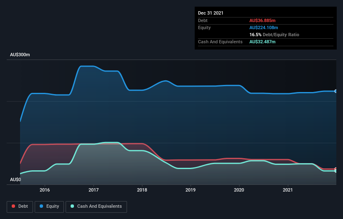Click the AU$0 axis label
The height and width of the screenshot is (219, 343).
(15, 179)
